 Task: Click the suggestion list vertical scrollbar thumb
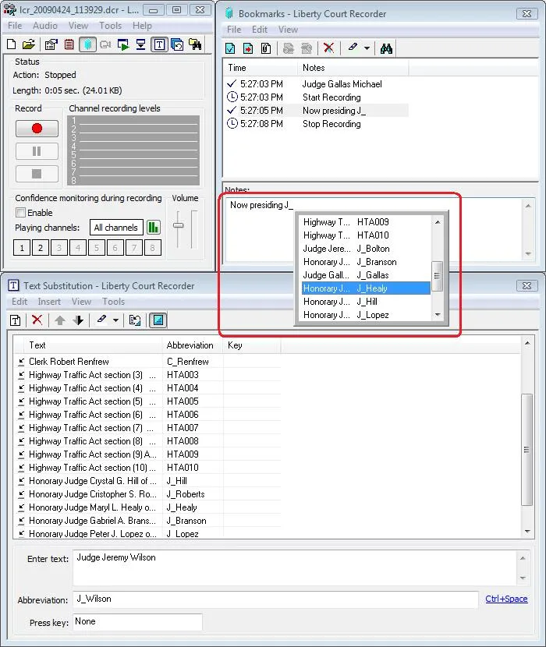(x=437, y=276)
